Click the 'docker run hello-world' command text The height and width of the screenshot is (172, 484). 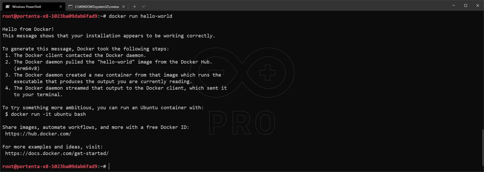pos(140,16)
